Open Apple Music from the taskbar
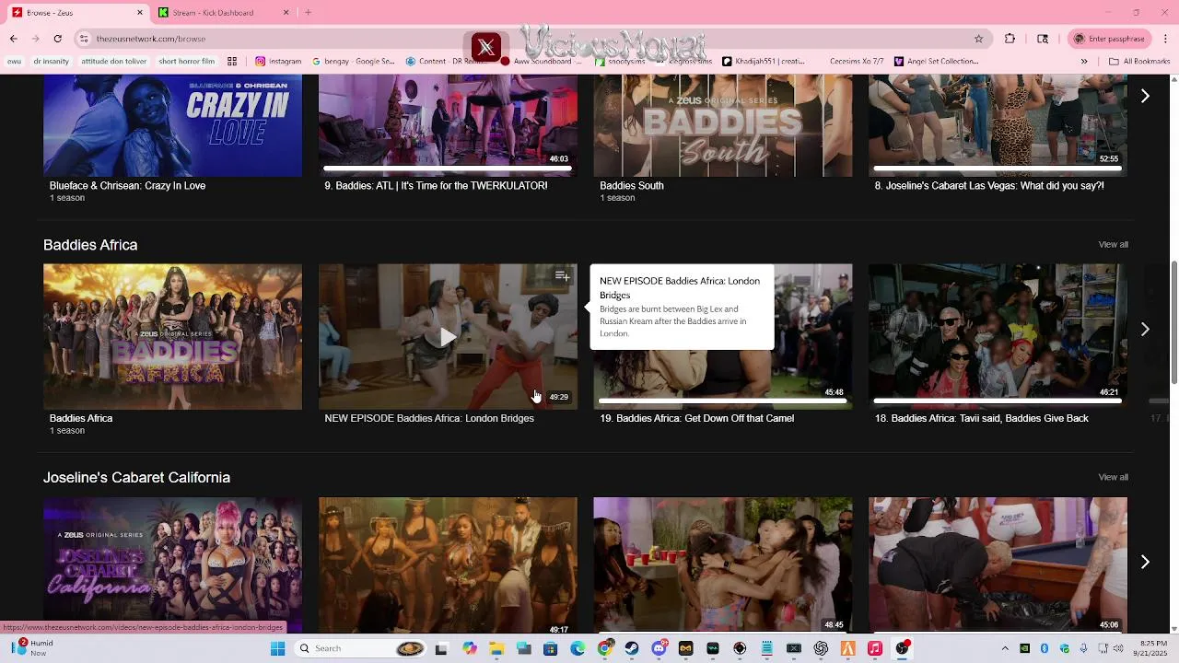1179x663 pixels. pyautogui.click(x=875, y=648)
